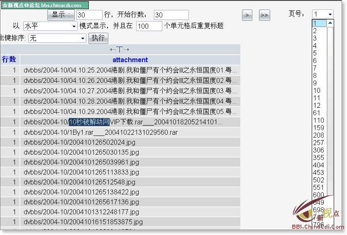Focus the rows-to-display input field
The width and height of the screenshot is (347, 235).
pos(89,15)
